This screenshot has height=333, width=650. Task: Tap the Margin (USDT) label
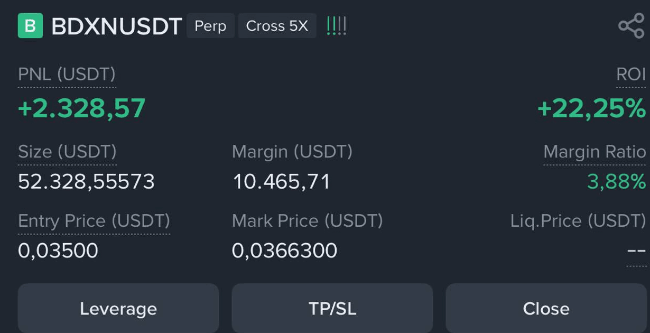click(x=292, y=152)
